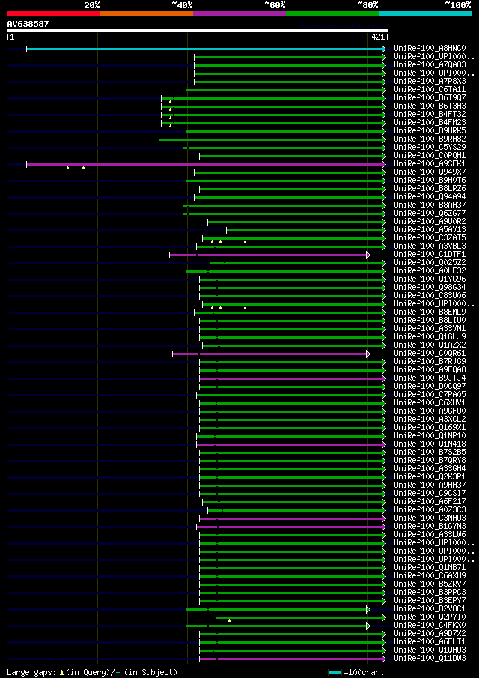Click the cyan ~100% legend color segment
The image size is (479, 678).
tap(425, 13)
